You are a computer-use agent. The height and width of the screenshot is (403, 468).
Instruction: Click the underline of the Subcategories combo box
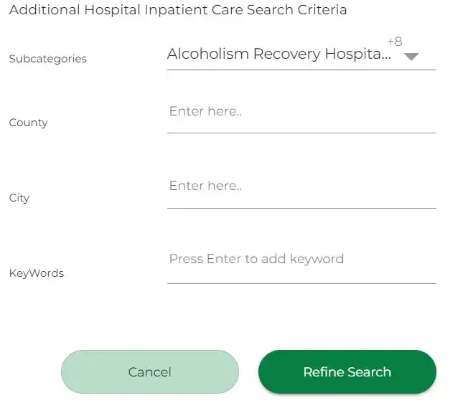301,70
